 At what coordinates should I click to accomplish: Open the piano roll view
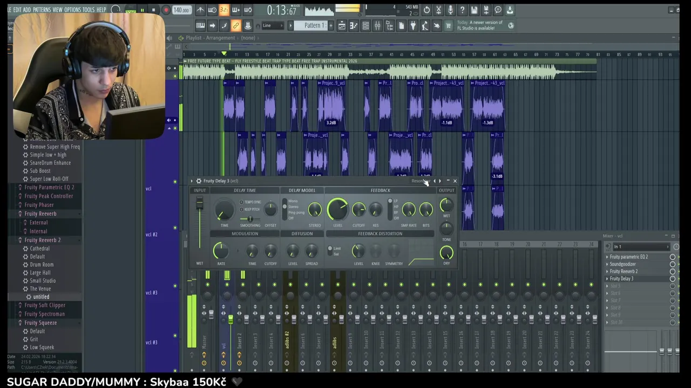pos(354,25)
